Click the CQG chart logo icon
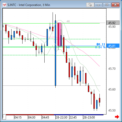 pyautogui.click(x=4, y=5)
